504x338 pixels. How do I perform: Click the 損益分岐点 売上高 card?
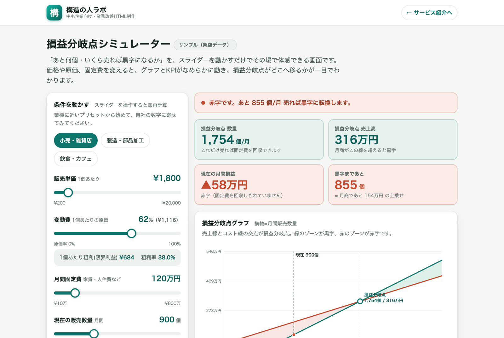(x=393, y=139)
